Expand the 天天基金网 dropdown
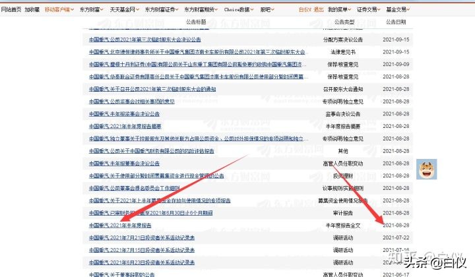This screenshot has width=475, height=277. (x=125, y=10)
